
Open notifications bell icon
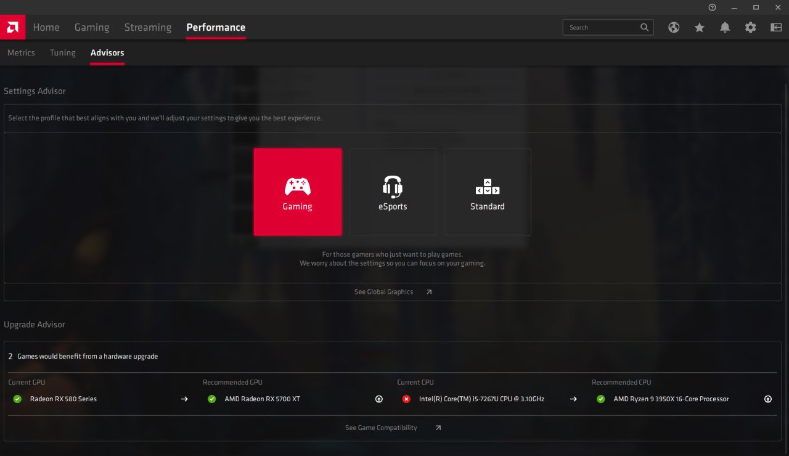click(x=725, y=27)
